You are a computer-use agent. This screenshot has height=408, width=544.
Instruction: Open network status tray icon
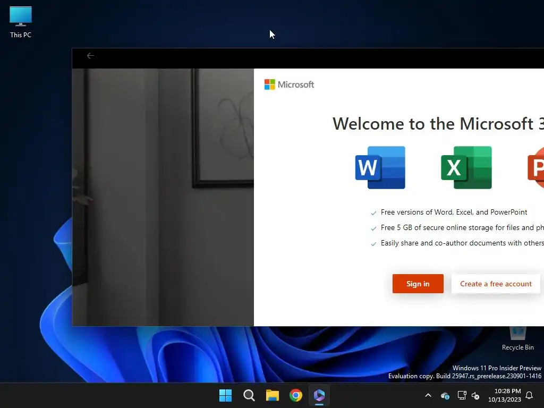click(462, 395)
